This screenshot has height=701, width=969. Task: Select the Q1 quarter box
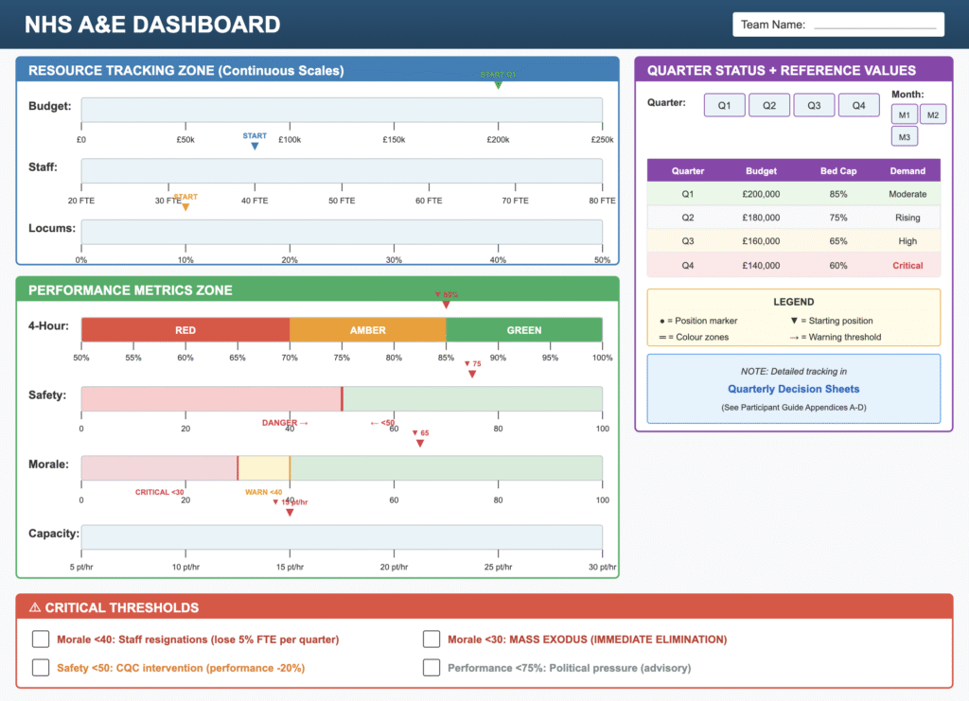[x=724, y=105]
